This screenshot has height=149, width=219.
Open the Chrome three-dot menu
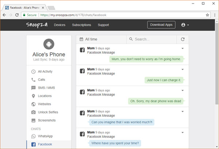click(x=215, y=15)
